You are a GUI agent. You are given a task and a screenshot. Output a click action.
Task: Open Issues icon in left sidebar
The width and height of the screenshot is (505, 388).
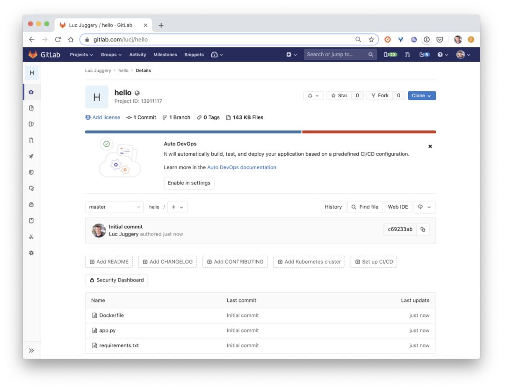coord(31,124)
